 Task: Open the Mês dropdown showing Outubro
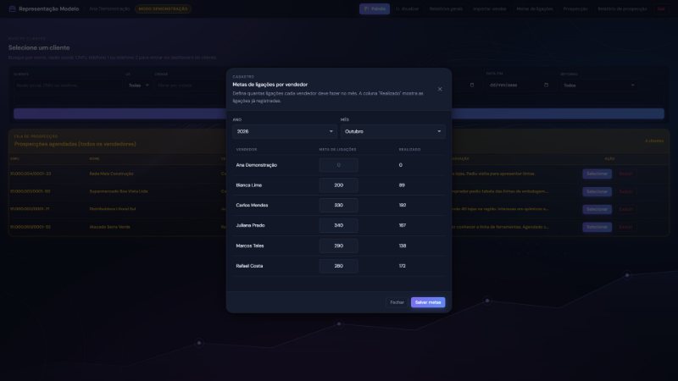pos(392,131)
